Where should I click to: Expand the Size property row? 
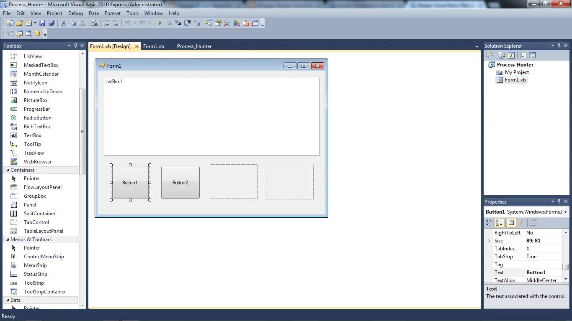coord(489,241)
